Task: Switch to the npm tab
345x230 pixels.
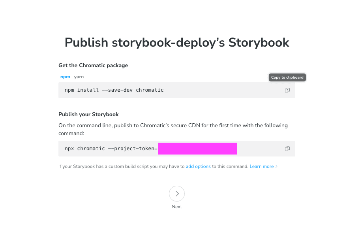Action: point(65,77)
